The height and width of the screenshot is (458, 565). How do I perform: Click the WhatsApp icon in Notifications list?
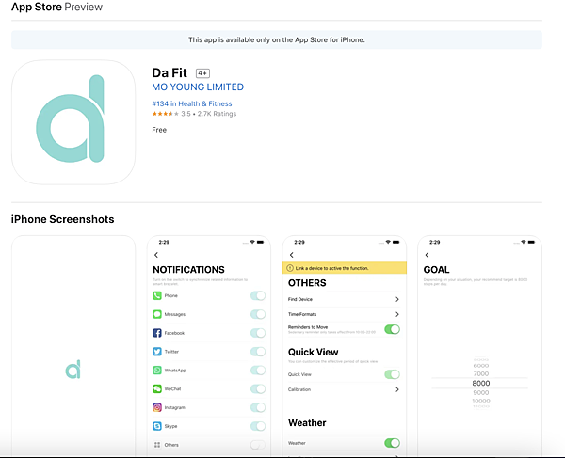pyautogui.click(x=157, y=371)
